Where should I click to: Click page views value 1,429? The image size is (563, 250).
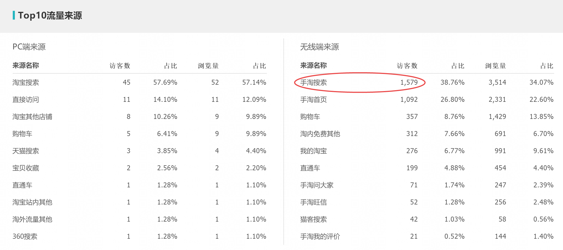[x=497, y=117]
